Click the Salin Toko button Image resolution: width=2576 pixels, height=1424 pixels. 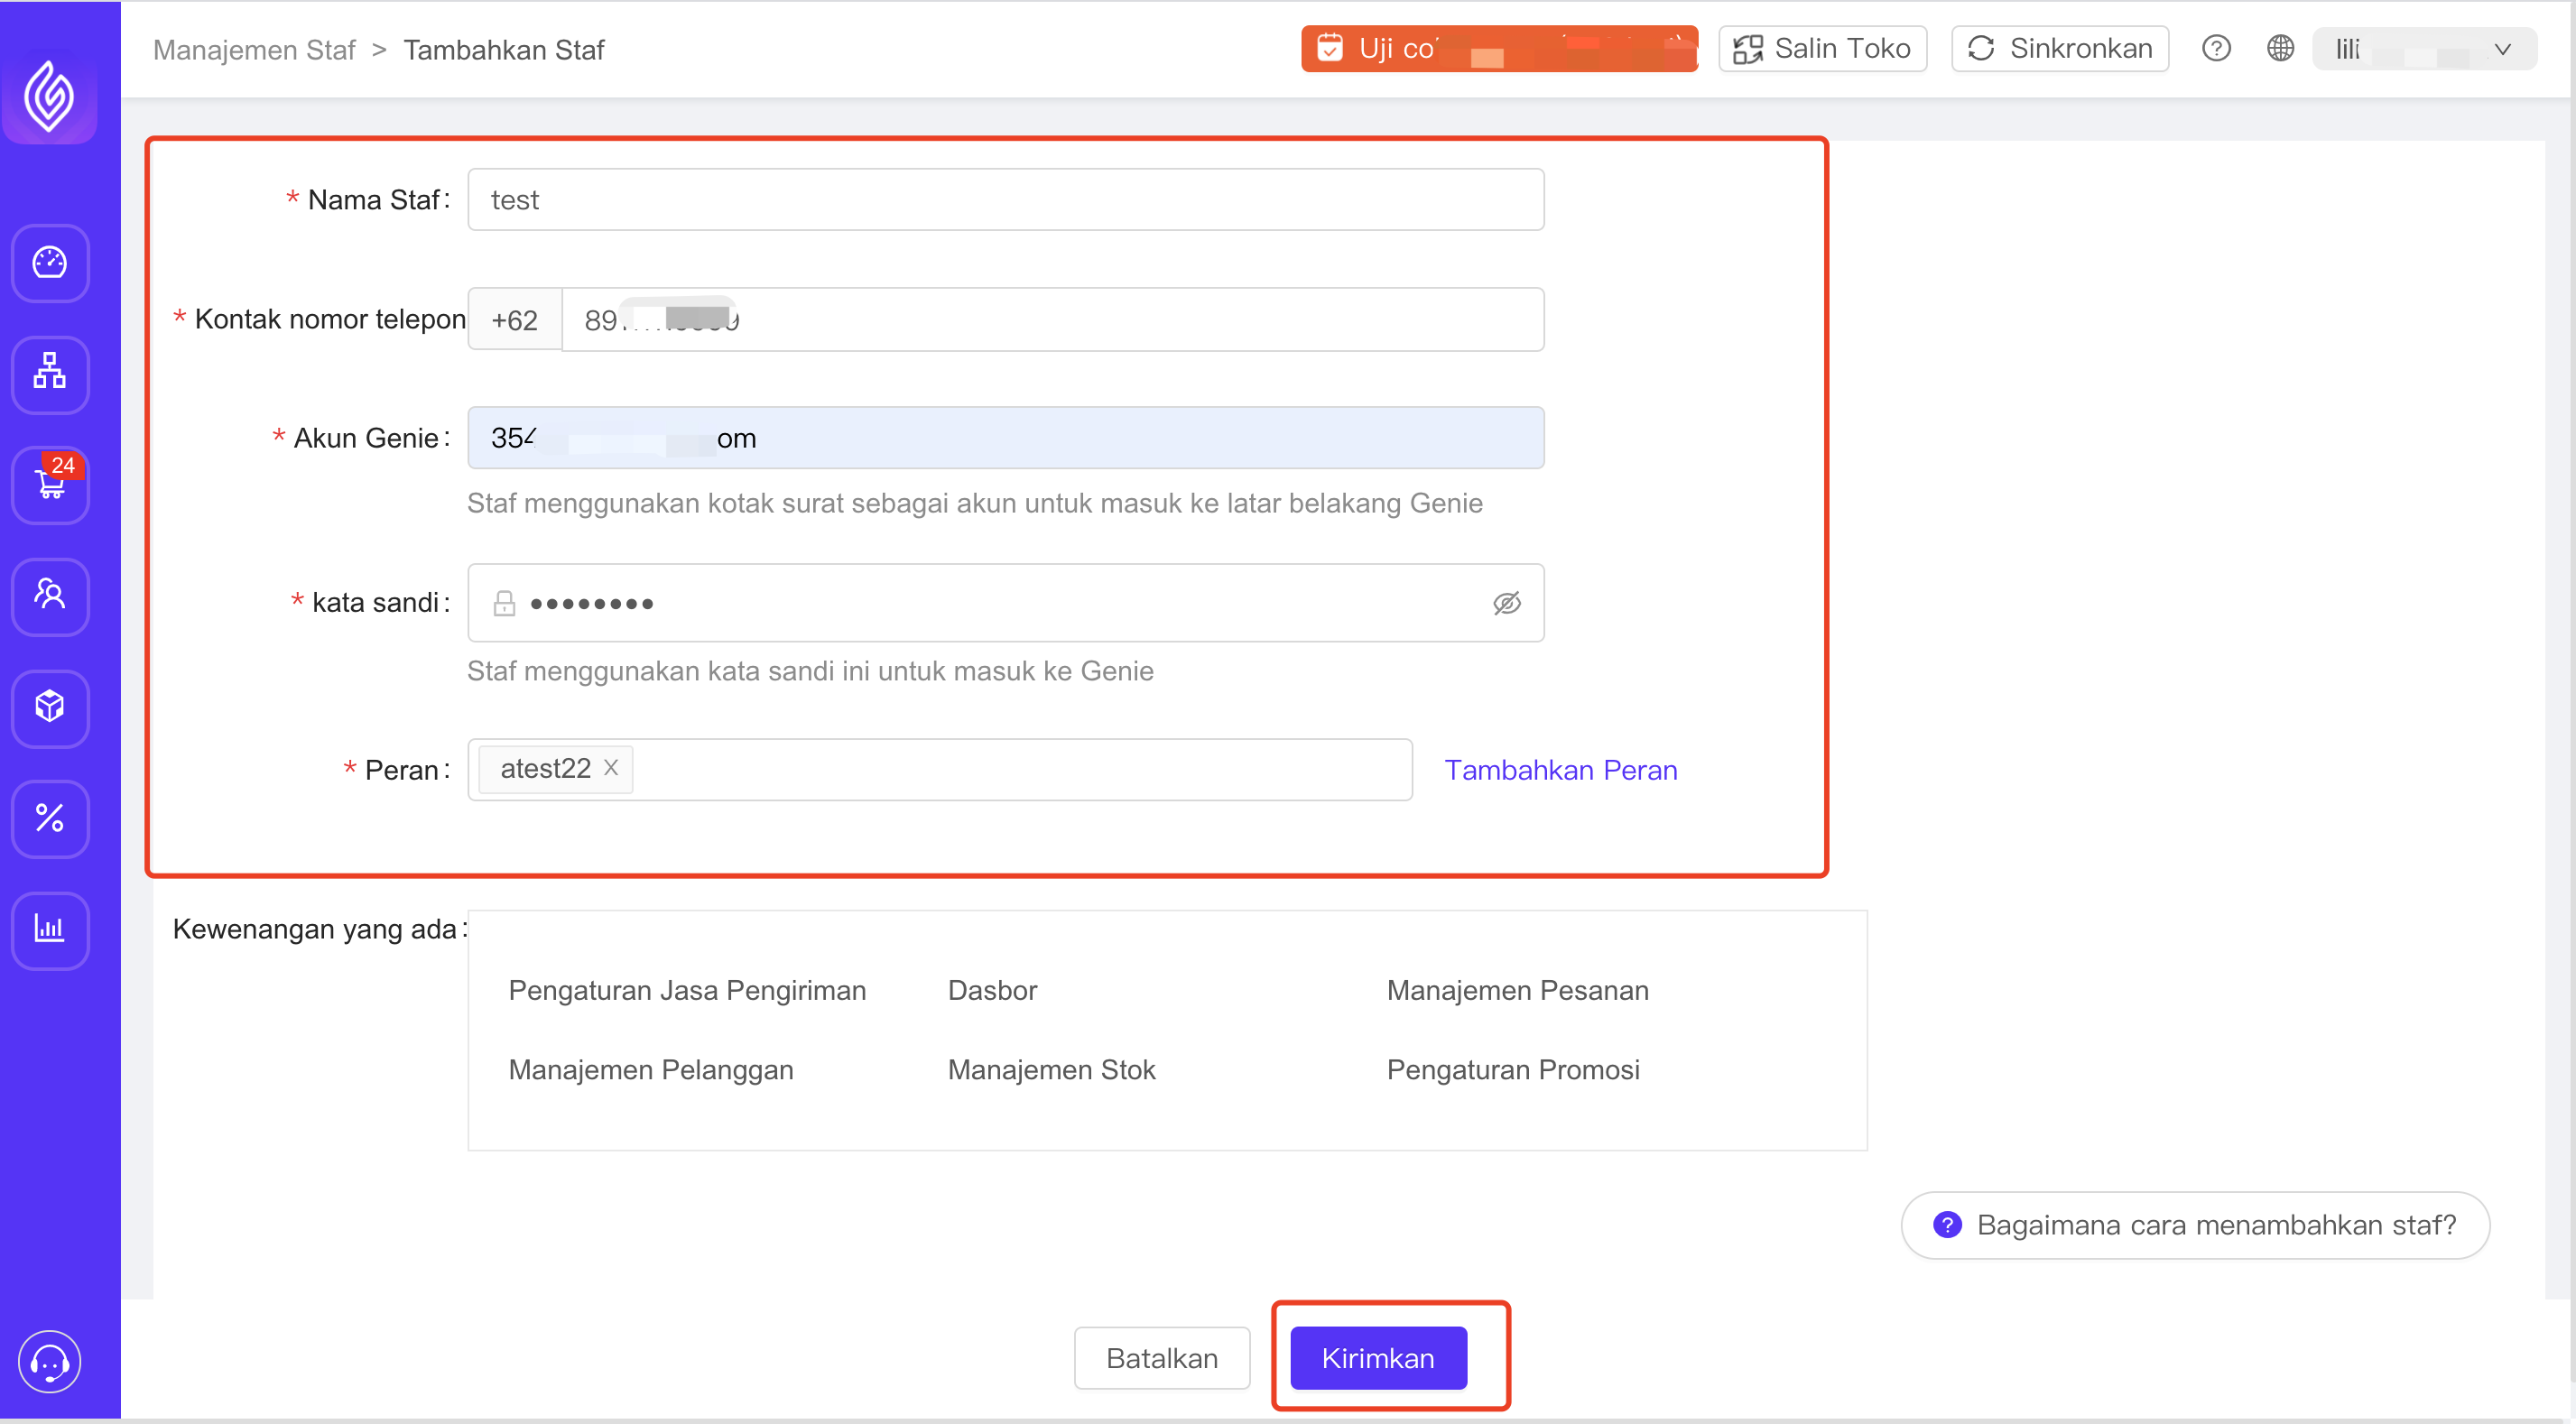1822,48
